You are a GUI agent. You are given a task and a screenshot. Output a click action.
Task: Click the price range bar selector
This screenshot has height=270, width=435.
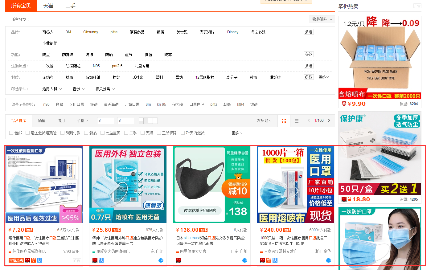point(148,121)
